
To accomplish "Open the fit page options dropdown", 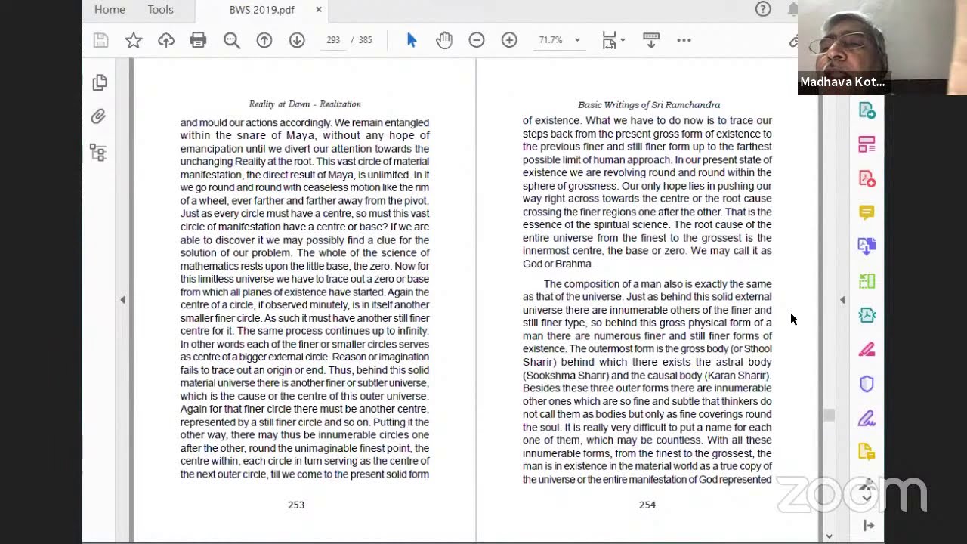I will [x=613, y=40].
